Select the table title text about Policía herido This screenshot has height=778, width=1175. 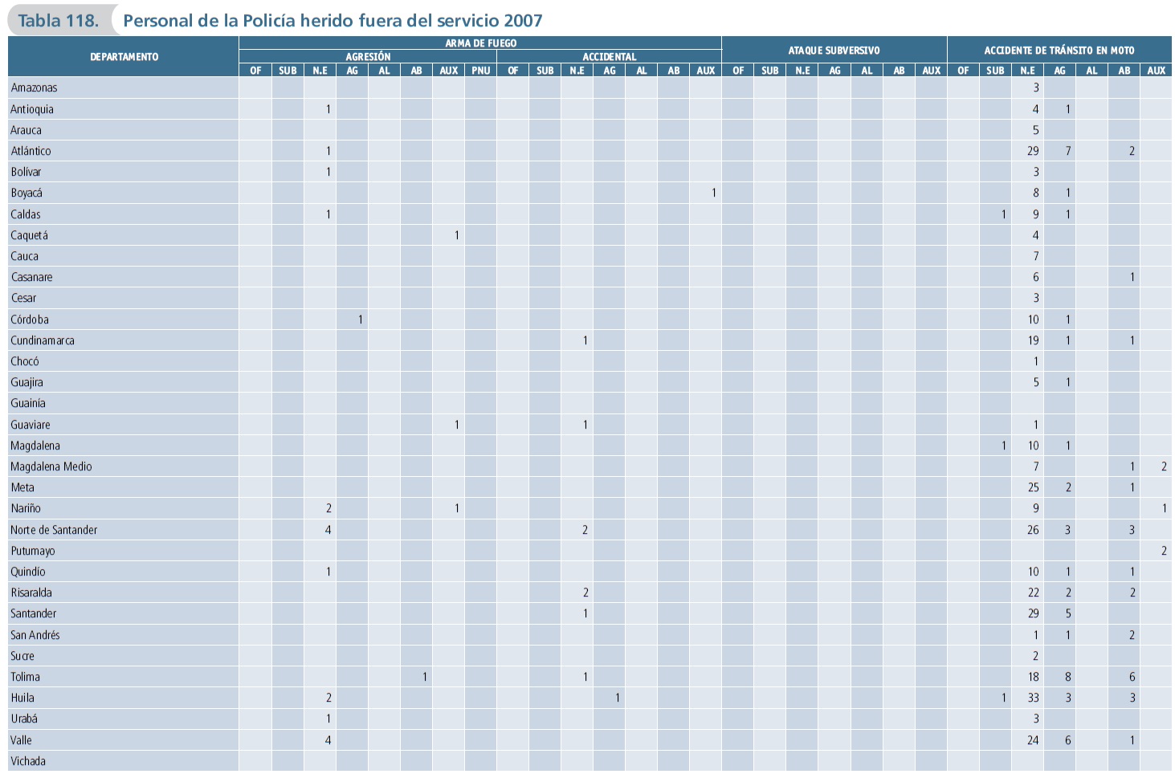pos(333,21)
